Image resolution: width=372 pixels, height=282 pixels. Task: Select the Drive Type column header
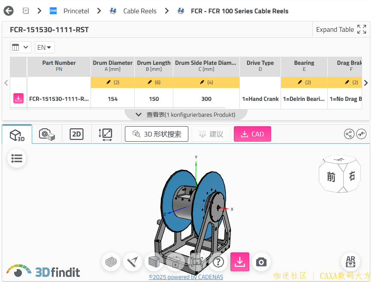(x=260, y=66)
